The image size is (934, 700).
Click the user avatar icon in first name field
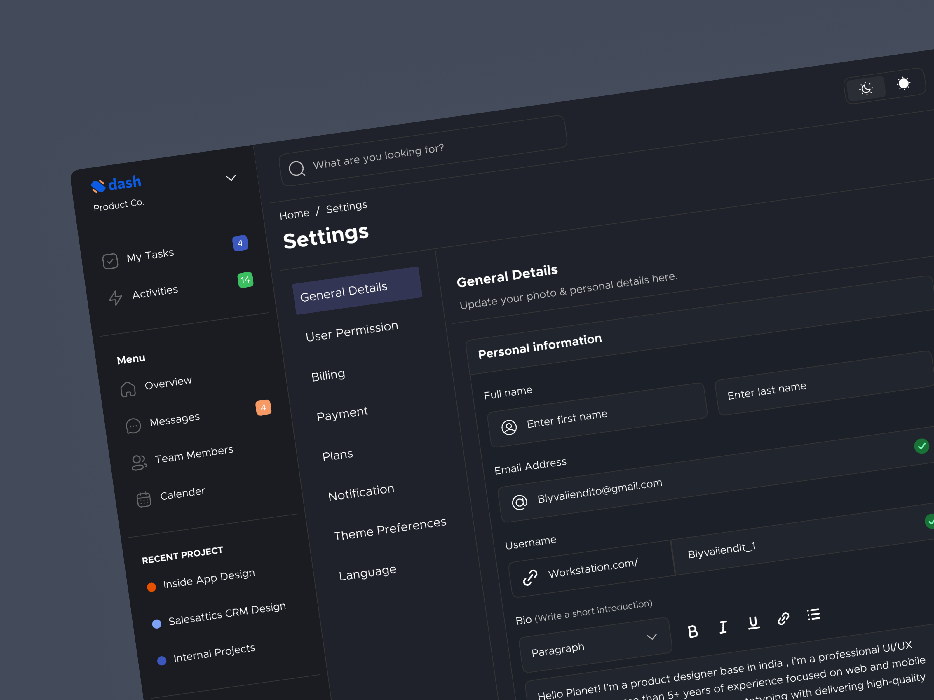(x=509, y=427)
